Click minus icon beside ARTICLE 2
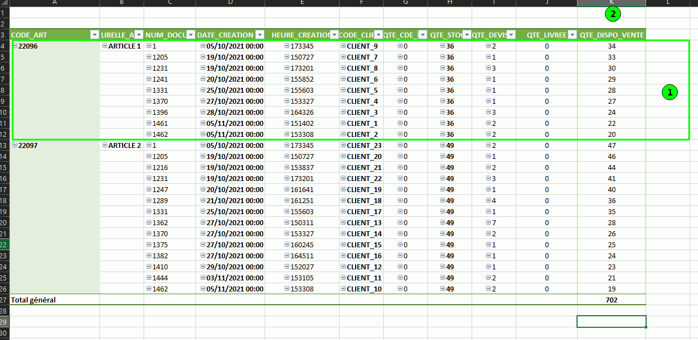This screenshot has width=698, height=340. click(104, 146)
